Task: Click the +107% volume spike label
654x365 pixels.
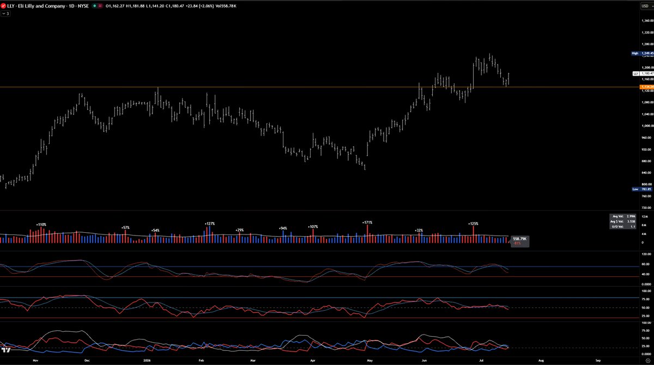Action: point(313,227)
